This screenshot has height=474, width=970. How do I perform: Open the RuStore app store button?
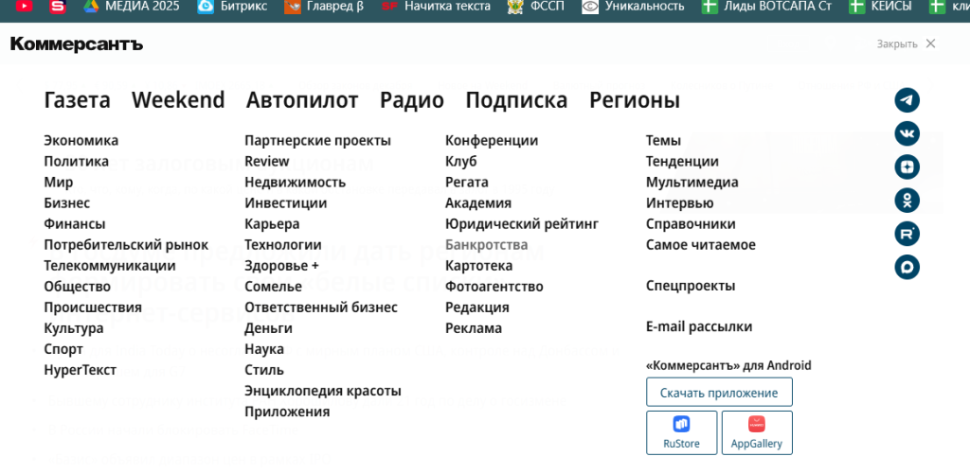[682, 432]
